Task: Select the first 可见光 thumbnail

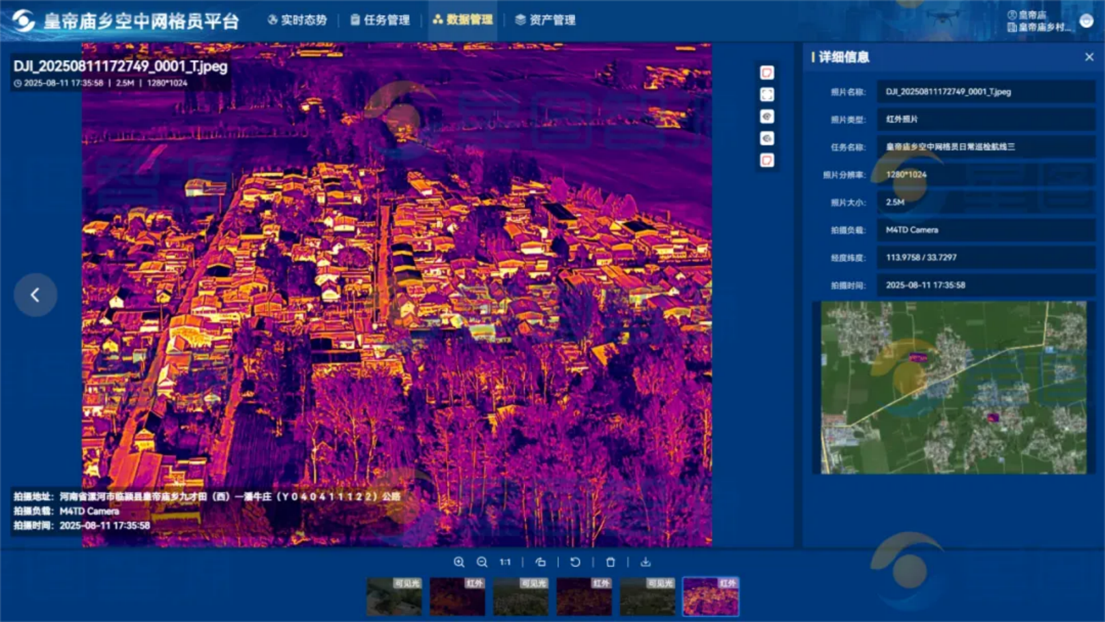Action: 394,596
